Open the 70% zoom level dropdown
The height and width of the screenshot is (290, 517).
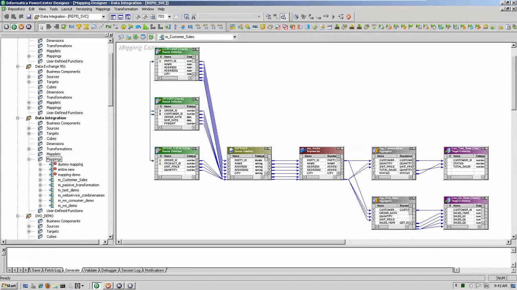tap(170, 17)
